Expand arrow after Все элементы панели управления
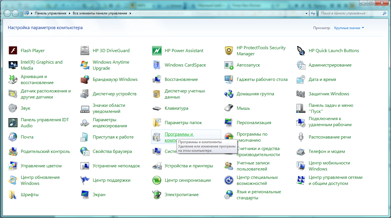Screen dimensions: 391x218 pos(130,13)
